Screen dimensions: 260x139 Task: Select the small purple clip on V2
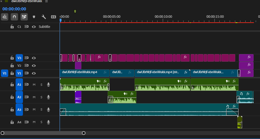78,66
